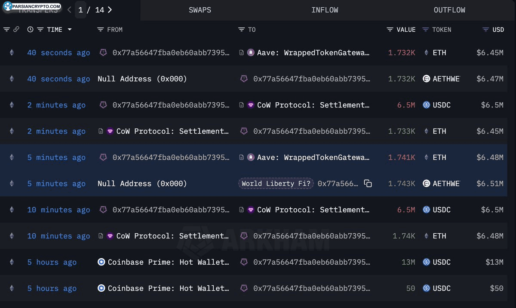Click the USDC token icon in the 2 minutes ago row
This screenshot has width=516, height=308.
coord(427,105)
